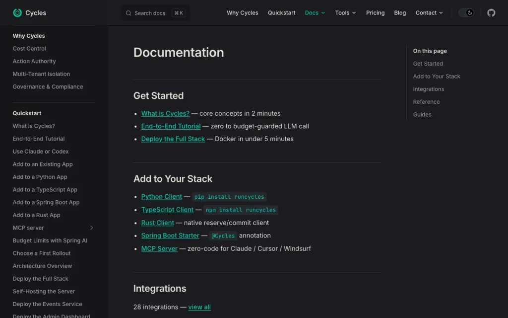
Task: Open the What is Cycles? link
Action: (x=165, y=114)
